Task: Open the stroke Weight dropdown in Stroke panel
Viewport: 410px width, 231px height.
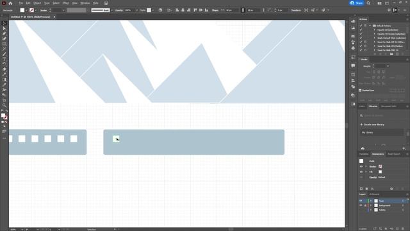Action: click(388, 66)
